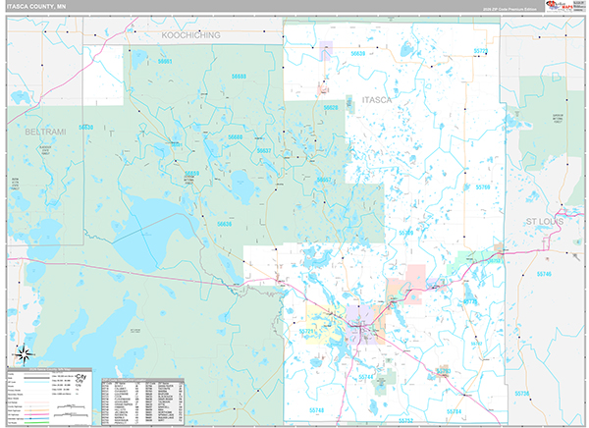
Task: Click ZIP code label 55746
Action: pyautogui.click(x=544, y=274)
